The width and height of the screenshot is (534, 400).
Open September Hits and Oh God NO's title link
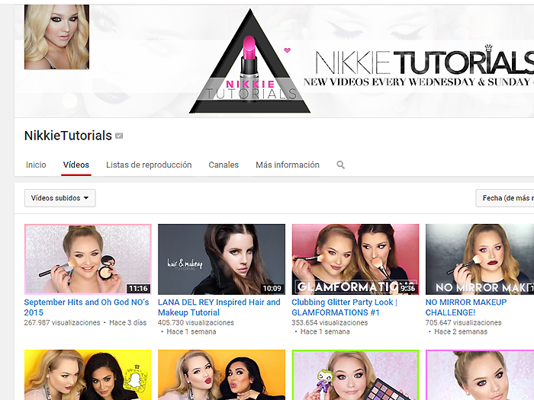[86, 307]
